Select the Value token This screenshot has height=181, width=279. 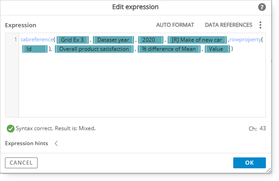point(217,49)
